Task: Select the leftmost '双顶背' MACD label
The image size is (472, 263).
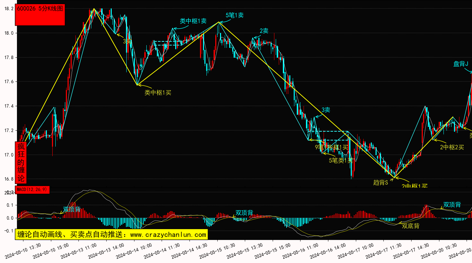Action: 72,209
